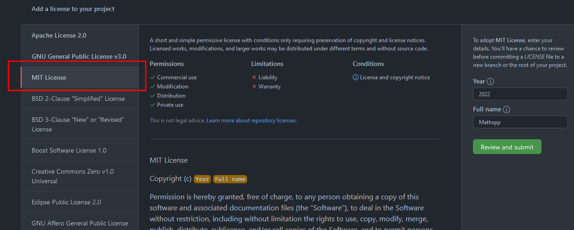Select Boost Software License 1.0
The image size is (574, 230).
point(79,150)
